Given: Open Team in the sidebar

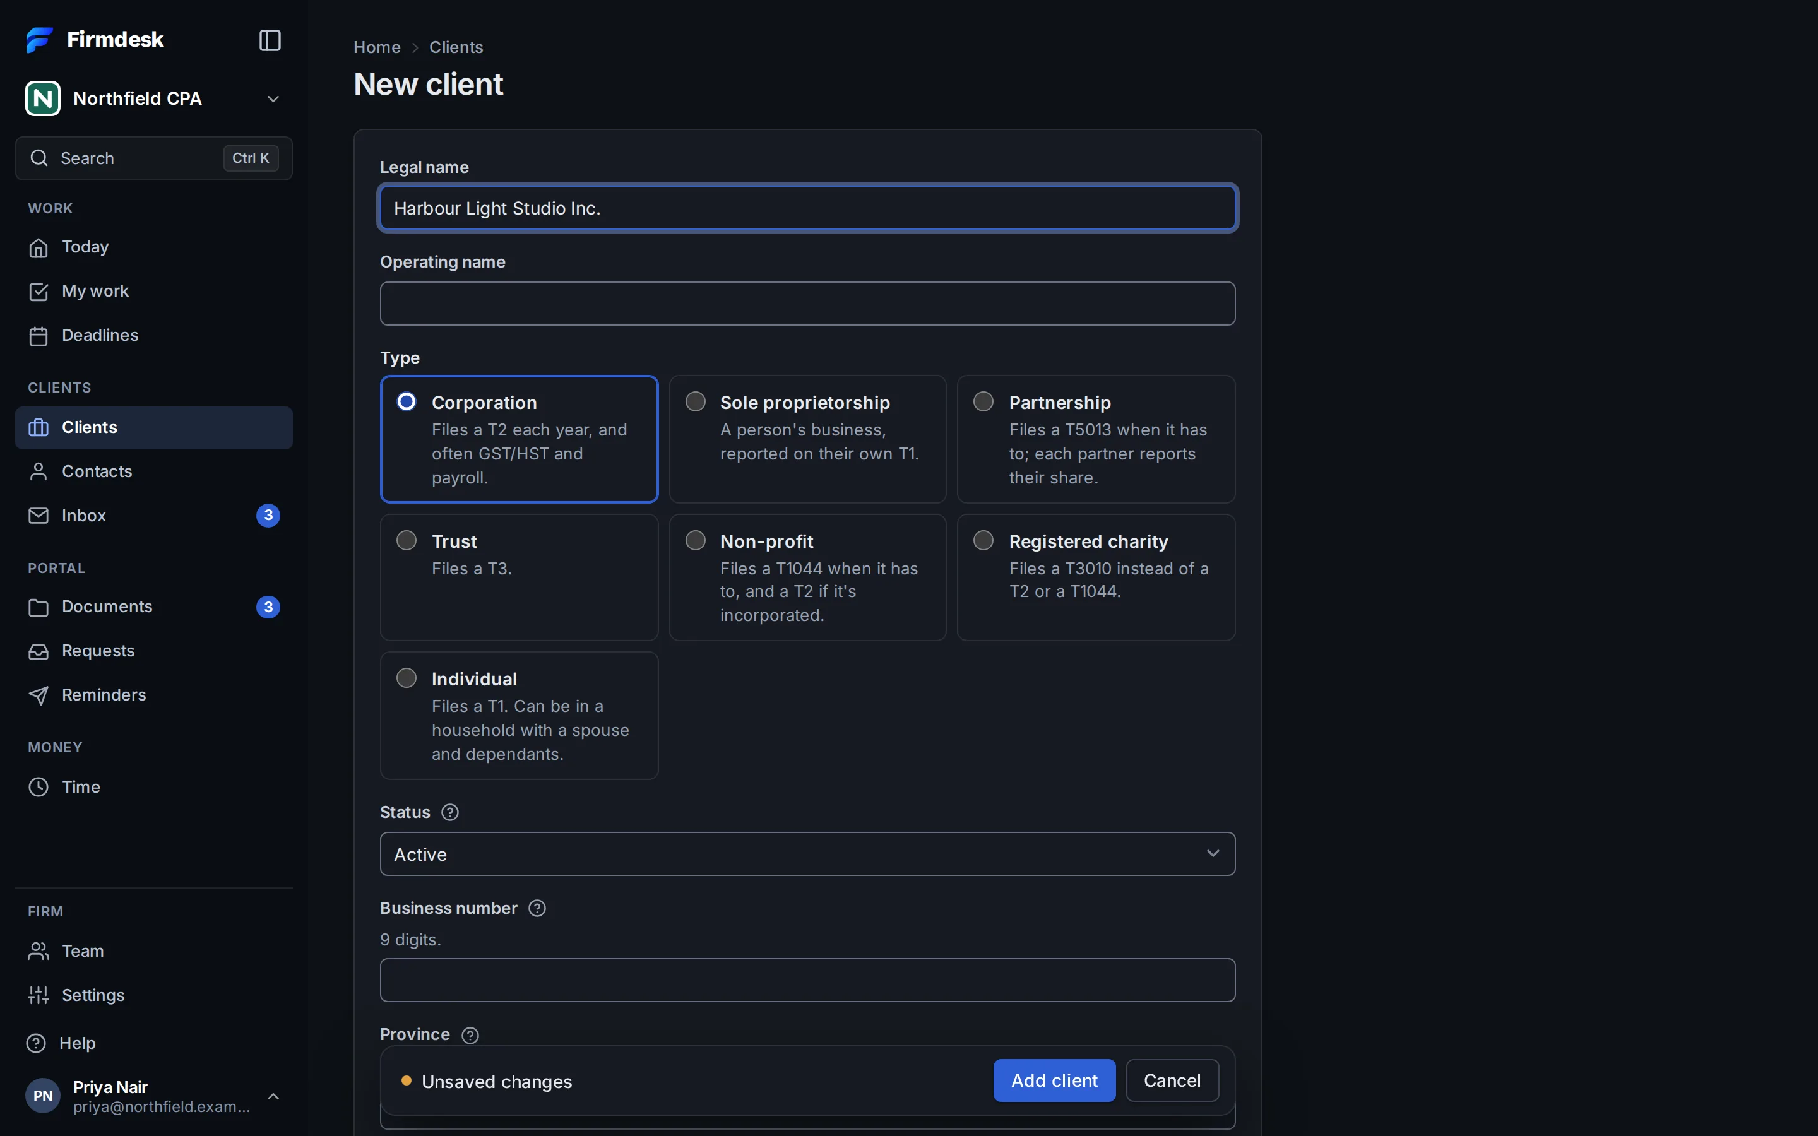Looking at the screenshot, I should [154, 951].
